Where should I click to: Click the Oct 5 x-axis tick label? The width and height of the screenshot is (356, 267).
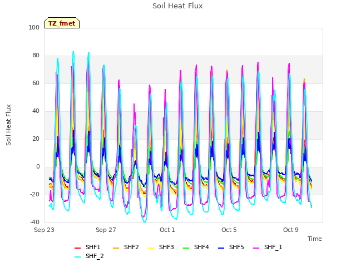pos(229,230)
